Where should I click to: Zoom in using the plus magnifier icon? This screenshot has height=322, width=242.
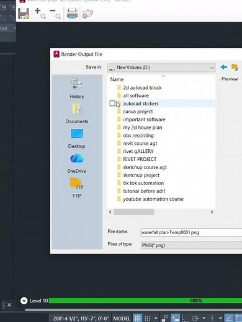(x=40, y=14)
